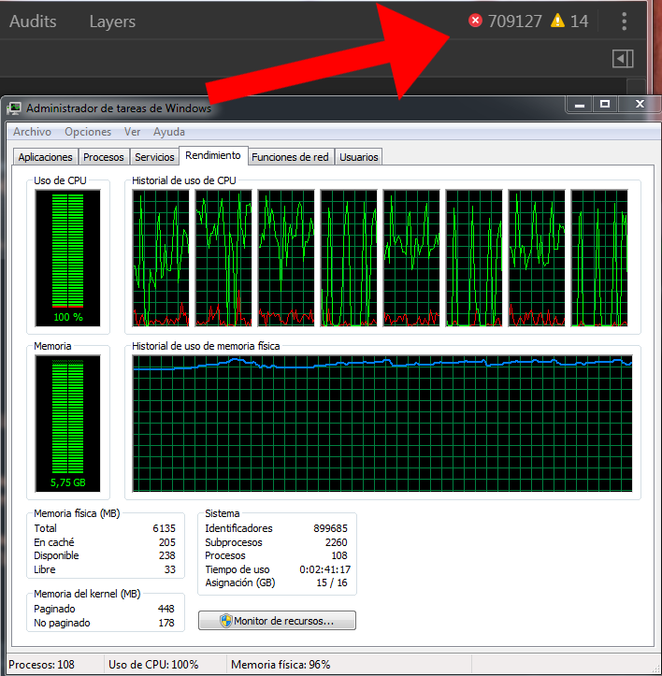Viewport: 662px width, 676px height.
Task: Click Identificadores value 899685
Action: coord(330,528)
